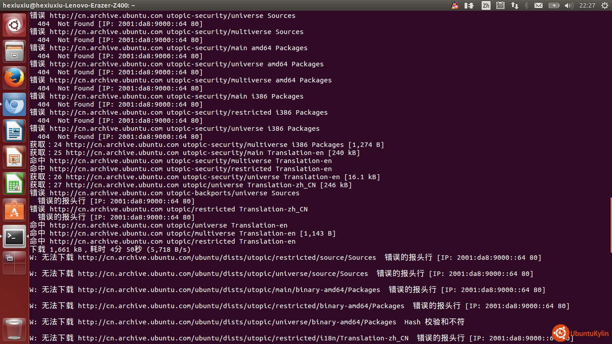The height and width of the screenshot is (344, 612).
Task: Switch to the Chromium browser
Action: [14, 104]
